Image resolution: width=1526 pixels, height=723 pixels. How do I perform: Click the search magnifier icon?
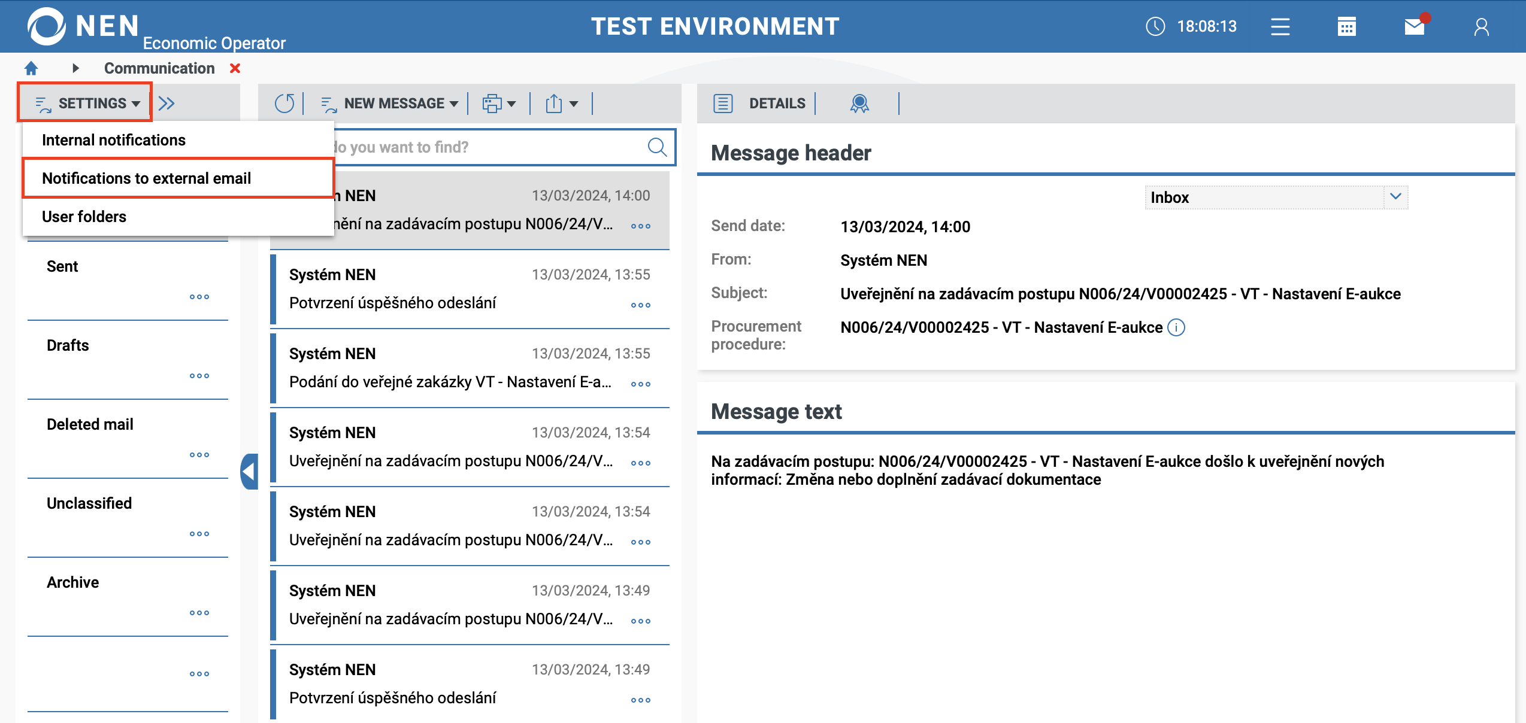(656, 147)
